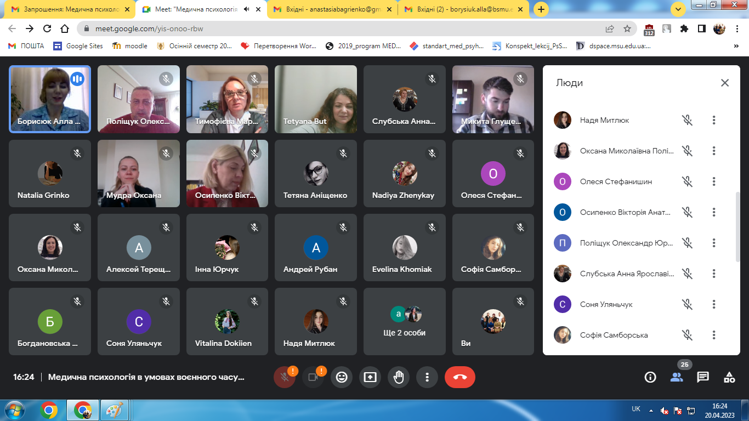749x421 pixels.
Task: Open the meeting details info icon
Action: [x=650, y=377]
